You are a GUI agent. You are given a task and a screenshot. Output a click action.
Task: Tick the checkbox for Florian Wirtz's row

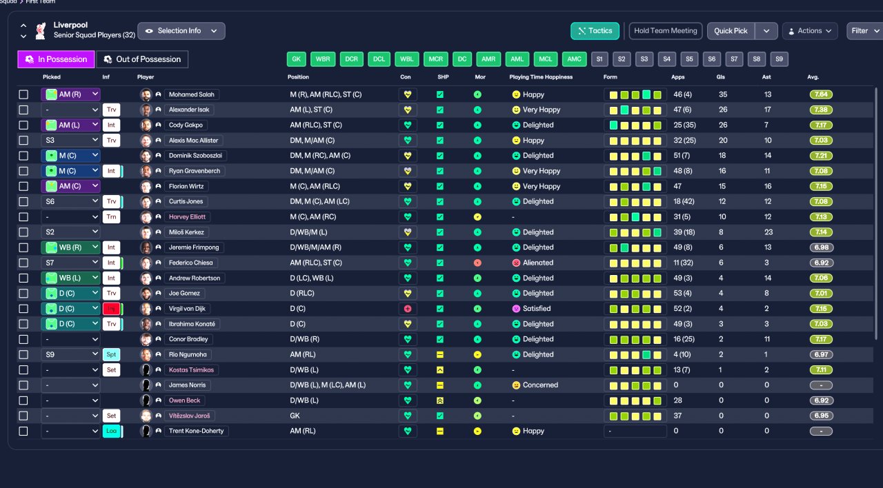(x=23, y=186)
